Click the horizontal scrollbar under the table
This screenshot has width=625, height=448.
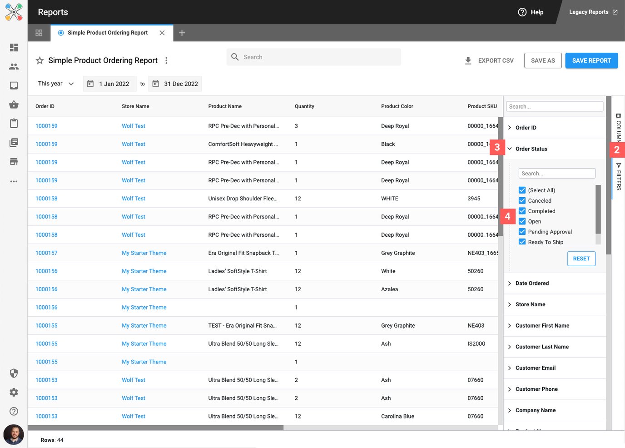[x=155, y=428]
